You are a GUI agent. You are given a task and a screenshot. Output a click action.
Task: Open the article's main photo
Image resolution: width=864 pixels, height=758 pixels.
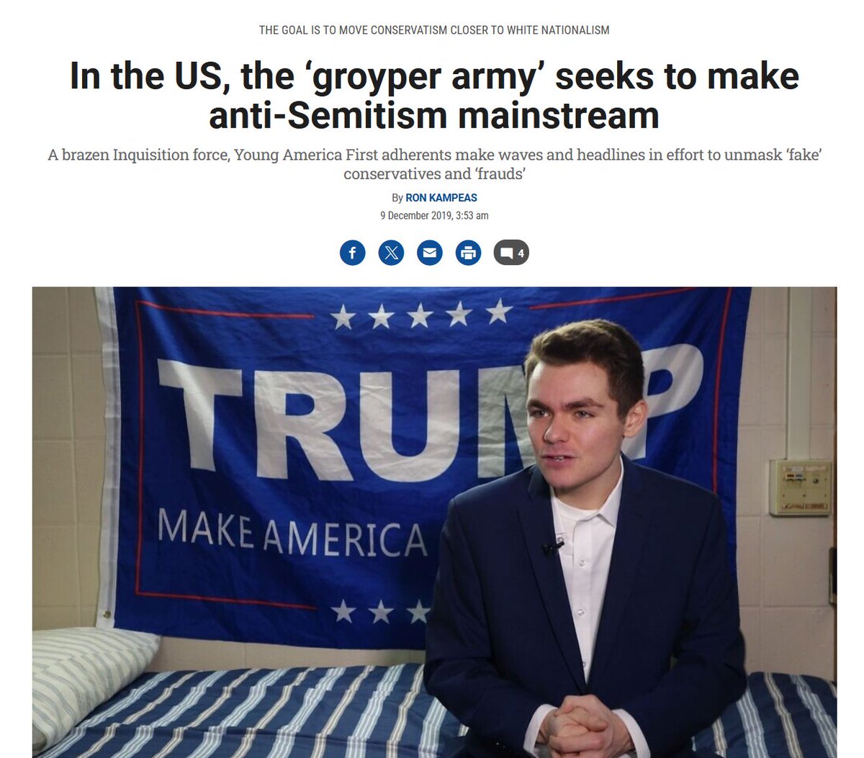click(434, 522)
